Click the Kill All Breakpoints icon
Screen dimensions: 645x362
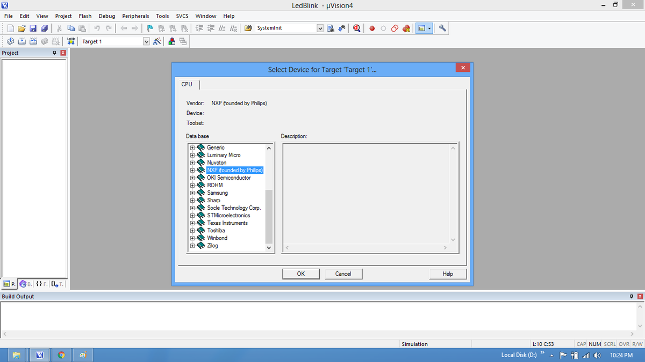pyautogui.click(x=406, y=28)
